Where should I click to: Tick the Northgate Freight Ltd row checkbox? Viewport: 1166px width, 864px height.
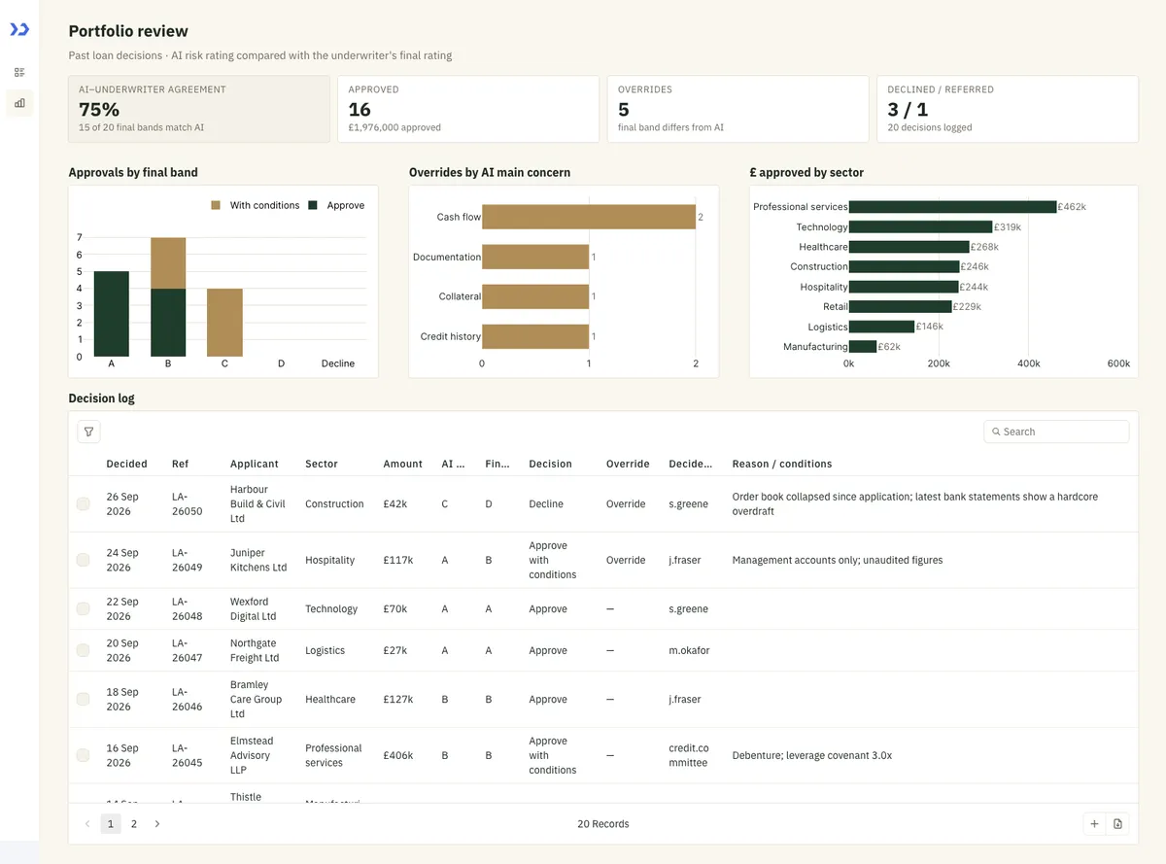click(84, 650)
